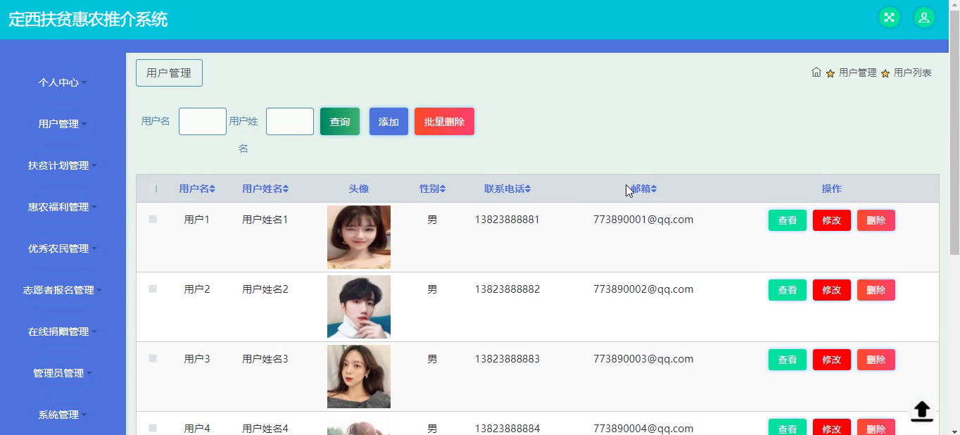View details of 用户2 with 查看
The image size is (960, 435).
pyautogui.click(x=788, y=290)
